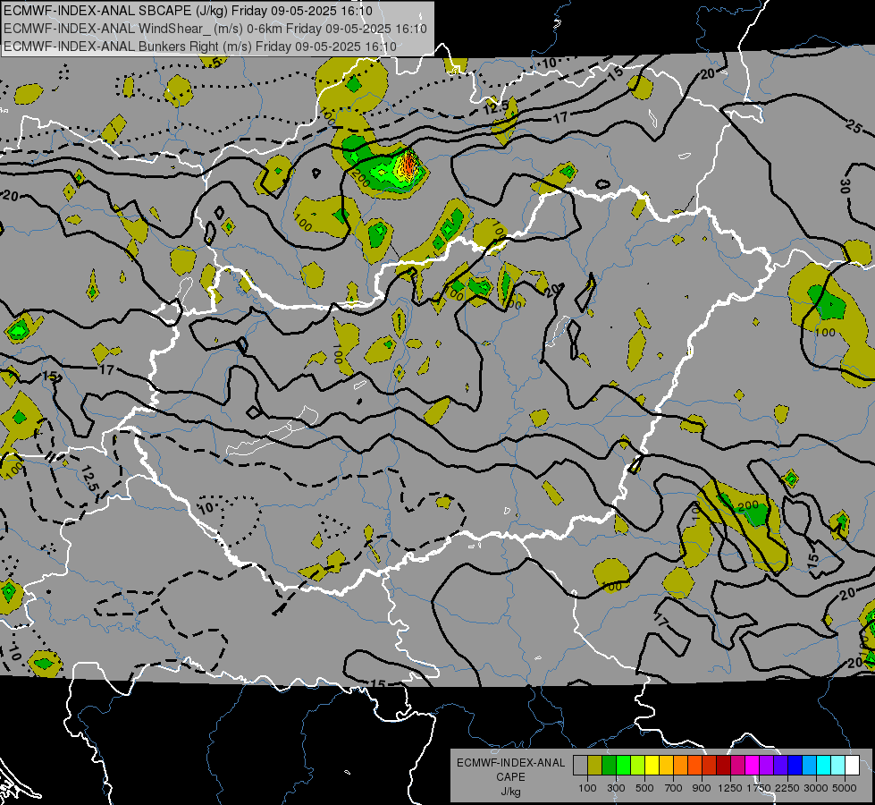This screenshot has width=875, height=805.
Task: Click the legend tick value 500
Action: pyautogui.click(x=644, y=788)
